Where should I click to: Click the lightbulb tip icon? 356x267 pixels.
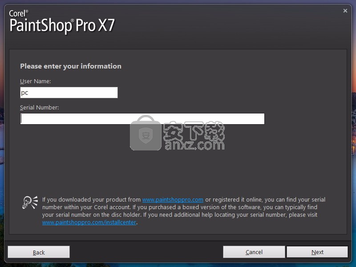tap(30, 202)
